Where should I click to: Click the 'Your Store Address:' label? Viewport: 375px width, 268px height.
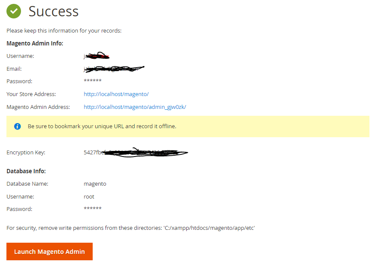(x=31, y=94)
